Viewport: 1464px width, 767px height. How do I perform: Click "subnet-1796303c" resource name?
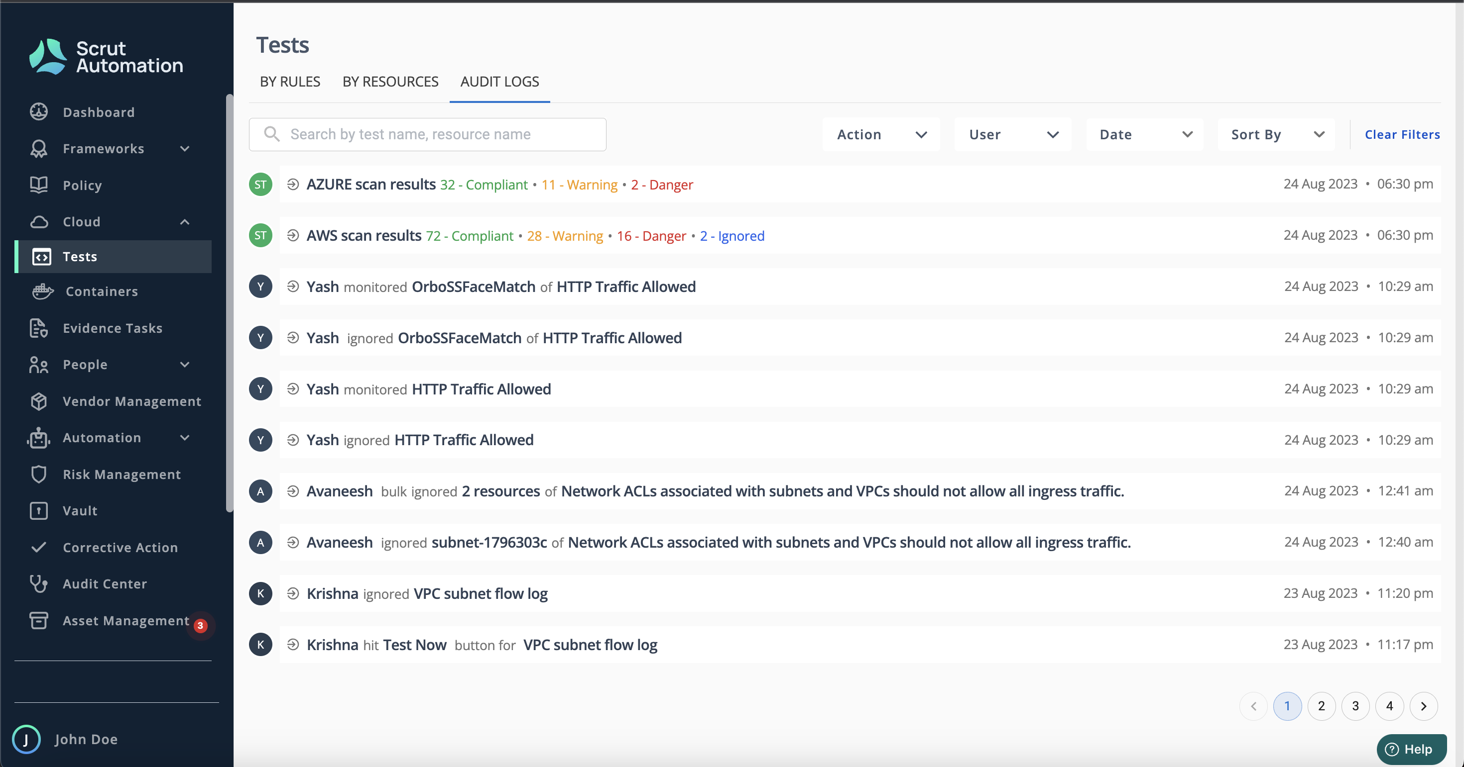pos(489,543)
